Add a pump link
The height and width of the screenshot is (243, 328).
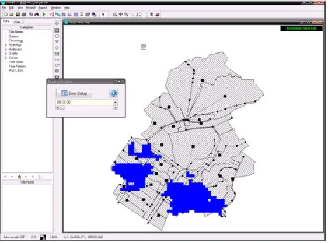tap(57, 65)
